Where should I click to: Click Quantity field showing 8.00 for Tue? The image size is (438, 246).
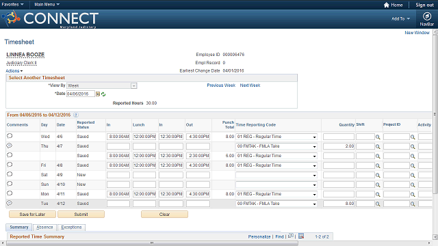pyautogui.click(x=339, y=204)
